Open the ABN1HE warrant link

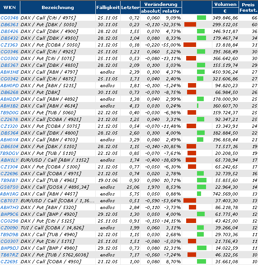tap(9, 72)
